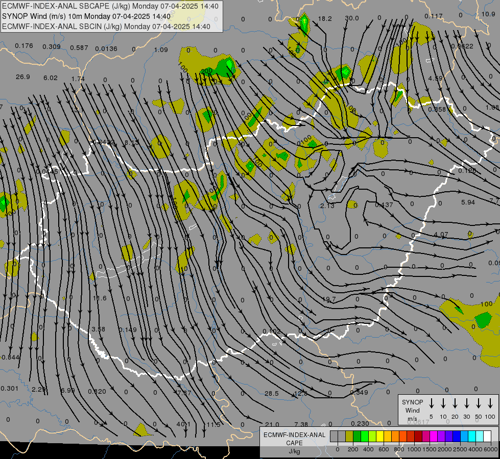Image resolution: width=500 pixels, height=459 pixels.
Task: Click the 10 m/s wind arrow in legend
Action: coord(443,403)
